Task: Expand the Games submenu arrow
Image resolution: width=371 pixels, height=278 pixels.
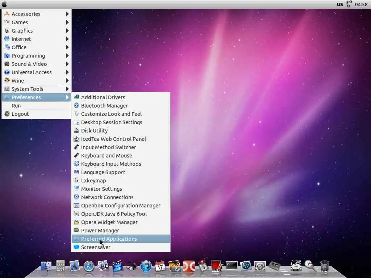Action: click(67, 22)
